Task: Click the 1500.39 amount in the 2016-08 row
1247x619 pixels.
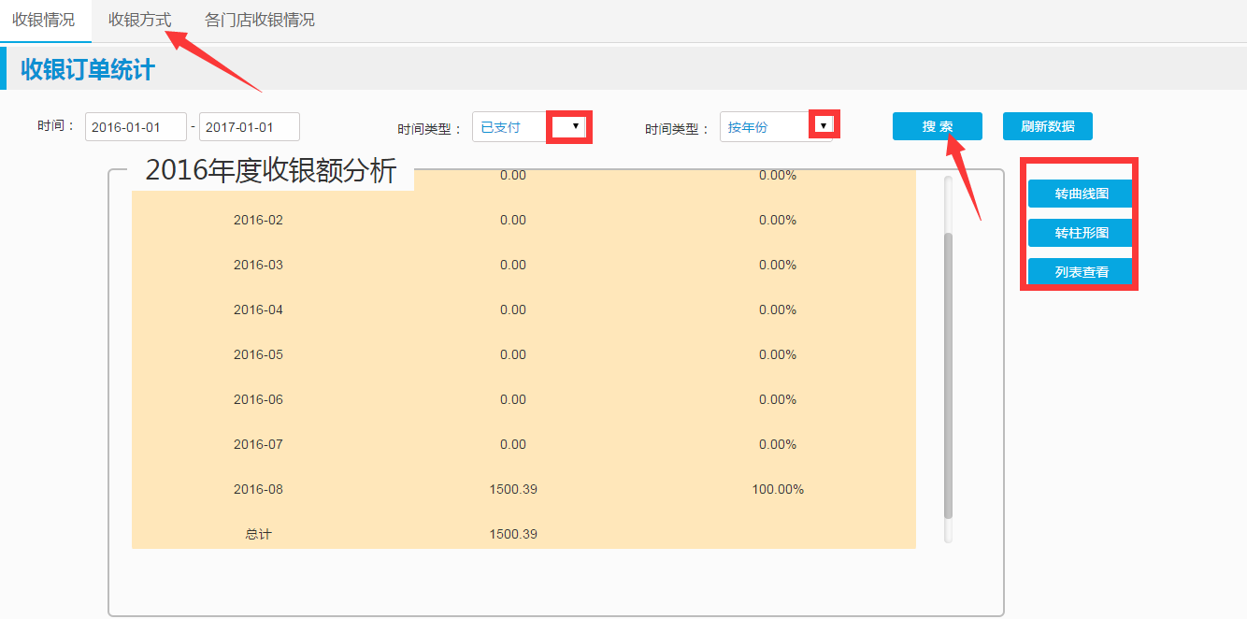Action: tap(512, 489)
